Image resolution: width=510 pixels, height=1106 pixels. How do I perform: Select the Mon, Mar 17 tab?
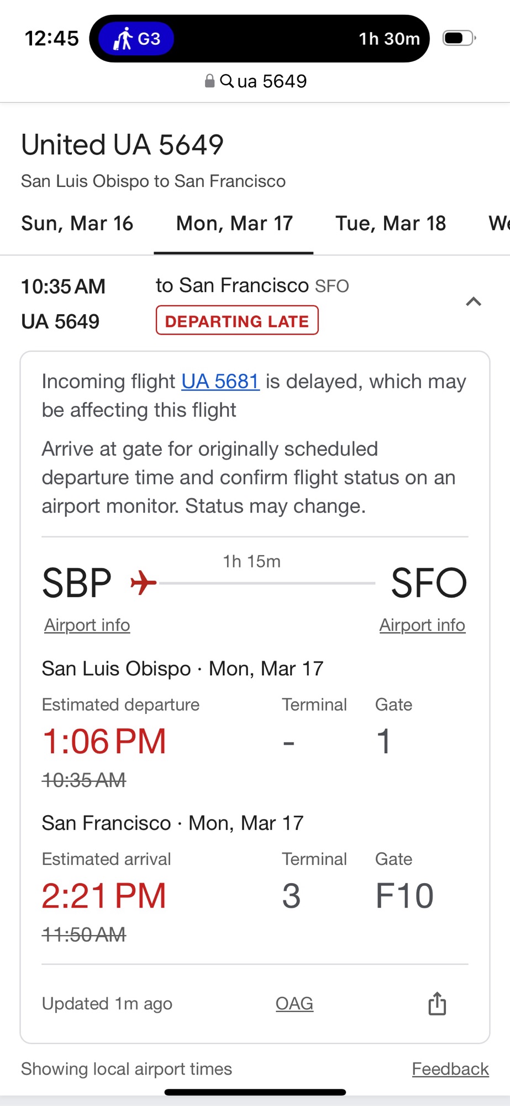pyautogui.click(x=234, y=223)
